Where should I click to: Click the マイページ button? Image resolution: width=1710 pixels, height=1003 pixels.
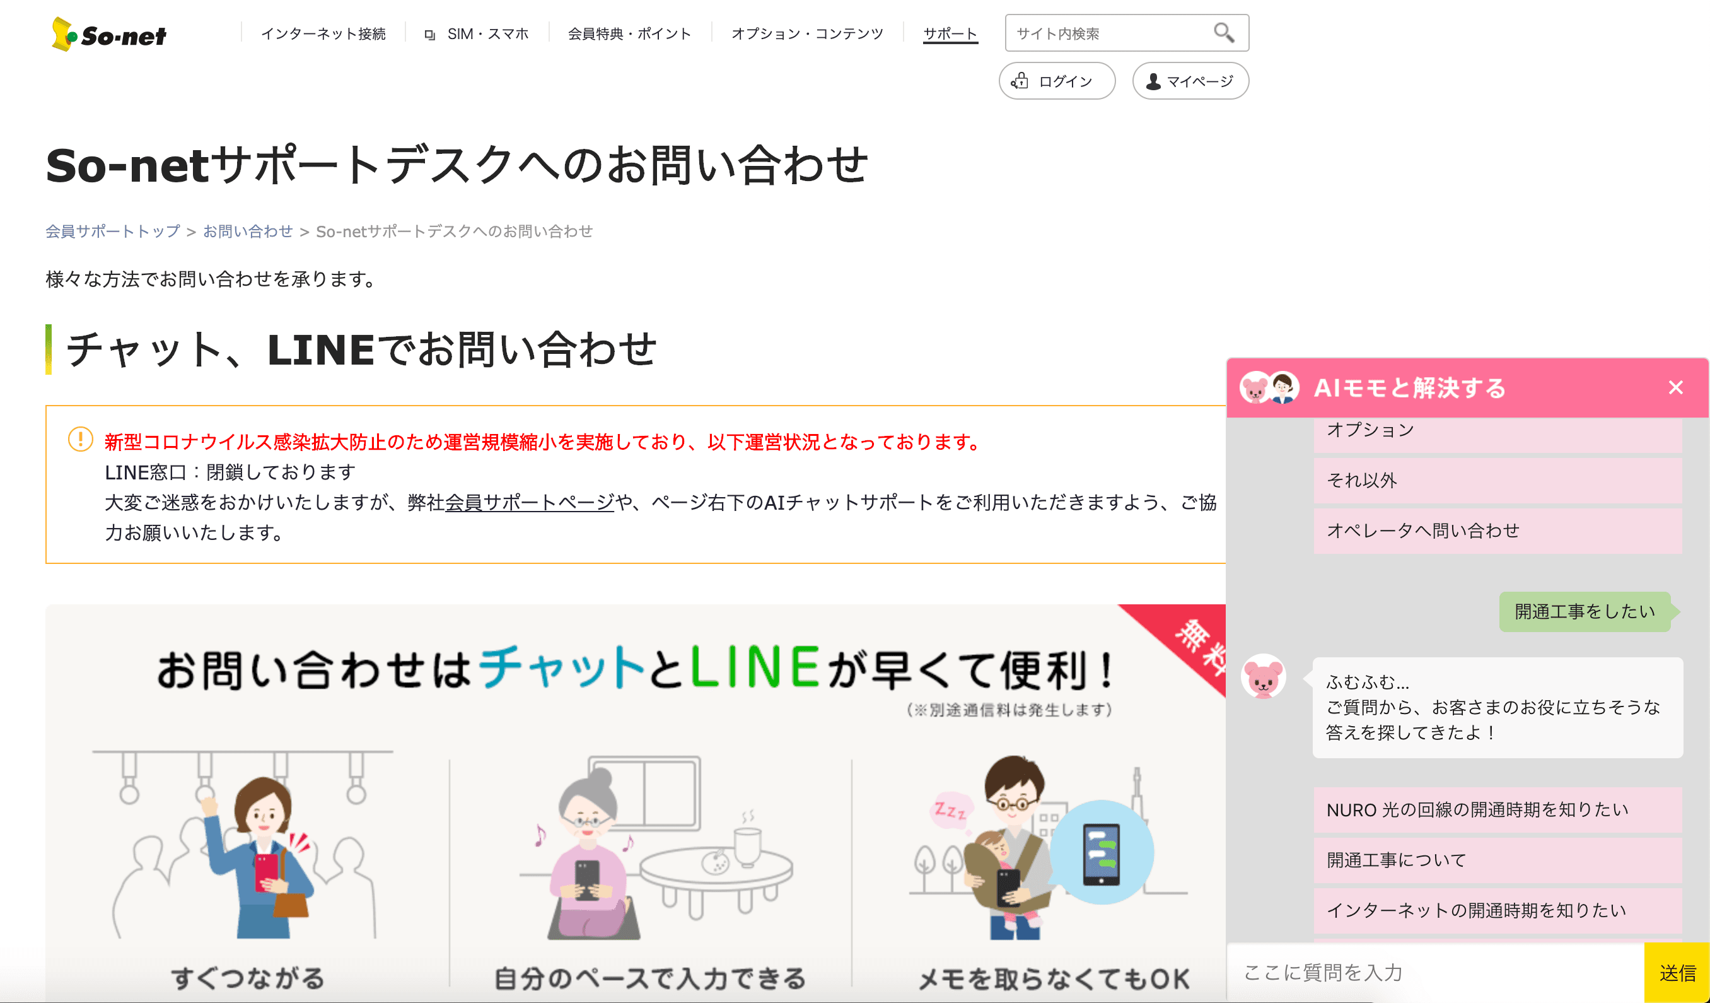[1190, 81]
